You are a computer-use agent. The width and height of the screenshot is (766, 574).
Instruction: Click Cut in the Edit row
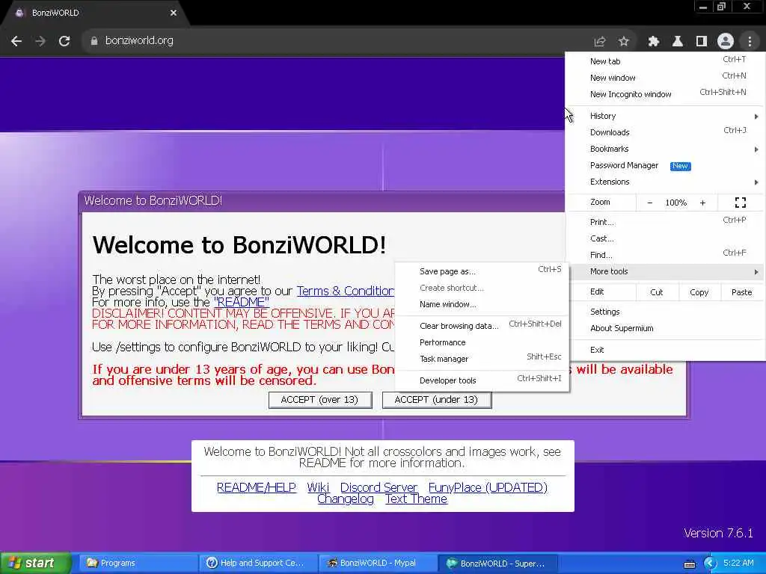click(657, 292)
